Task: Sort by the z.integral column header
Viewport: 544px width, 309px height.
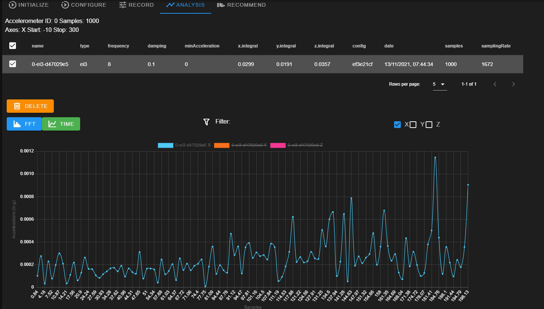Action: pyautogui.click(x=324, y=46)
